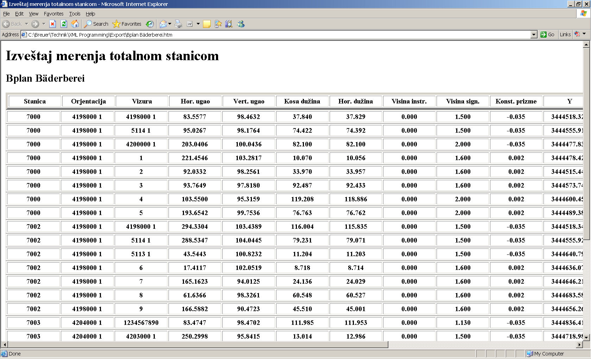Click the Favorites star toolbar button
The height and width of the screenshot is (359, 591).
pyautogui.click(x=127, y=24)
